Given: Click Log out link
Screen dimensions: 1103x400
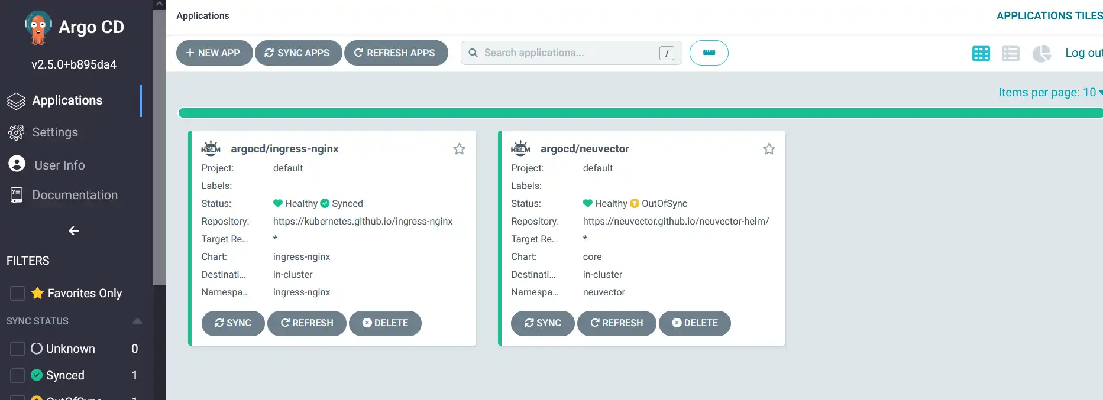Looking at the screenshot, I should (1083, 53).
